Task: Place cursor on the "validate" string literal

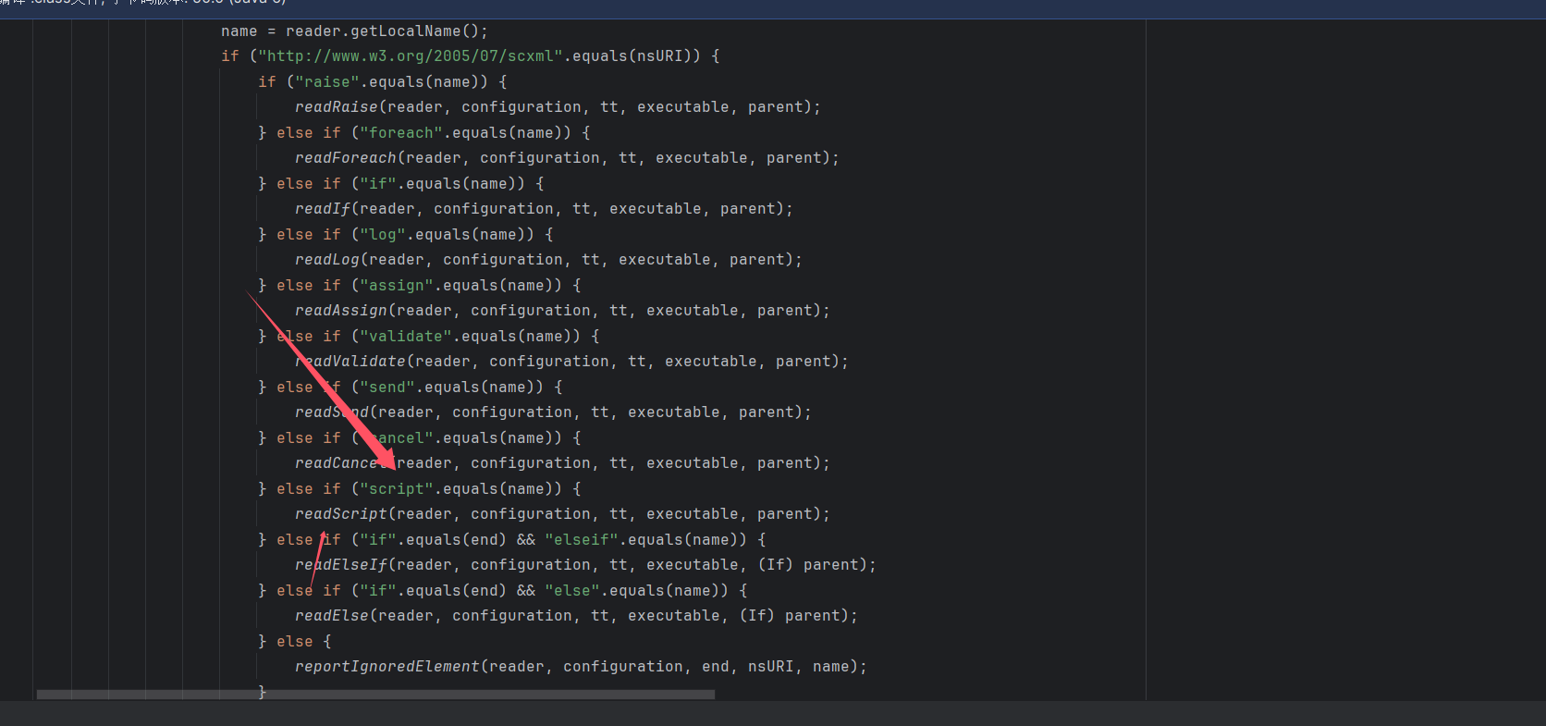Action: pyautogui.click(x=406, y=337)
